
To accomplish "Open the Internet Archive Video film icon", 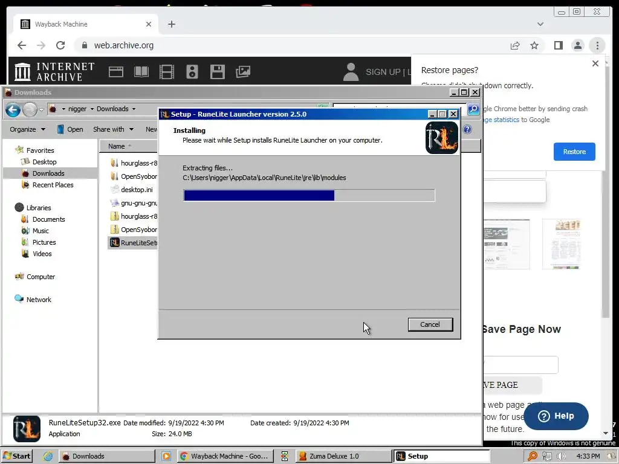I will 167,72.
